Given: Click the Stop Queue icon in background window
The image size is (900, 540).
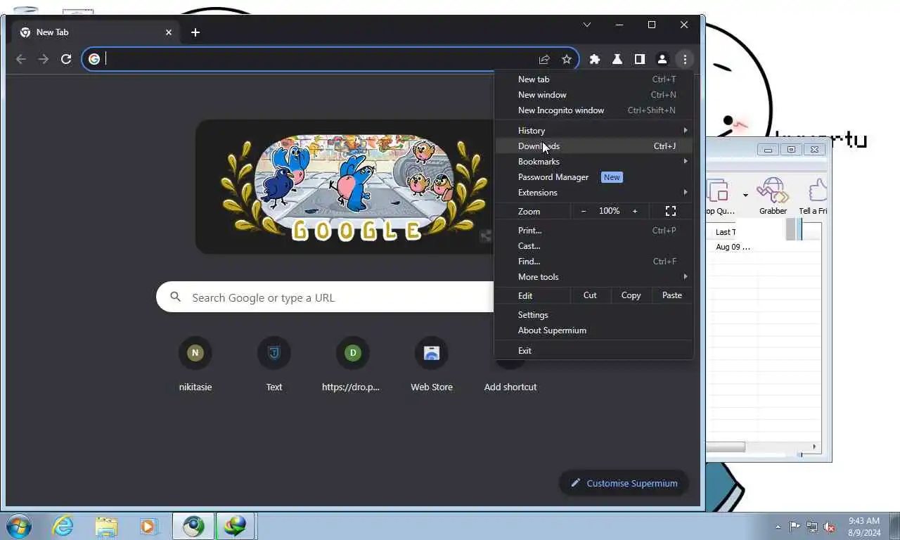Looking at the screenshot, I should (719, 195).
